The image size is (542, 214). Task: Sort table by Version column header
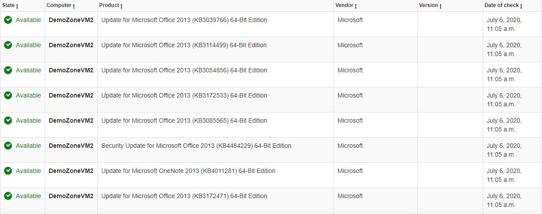(x=431, y=6)
